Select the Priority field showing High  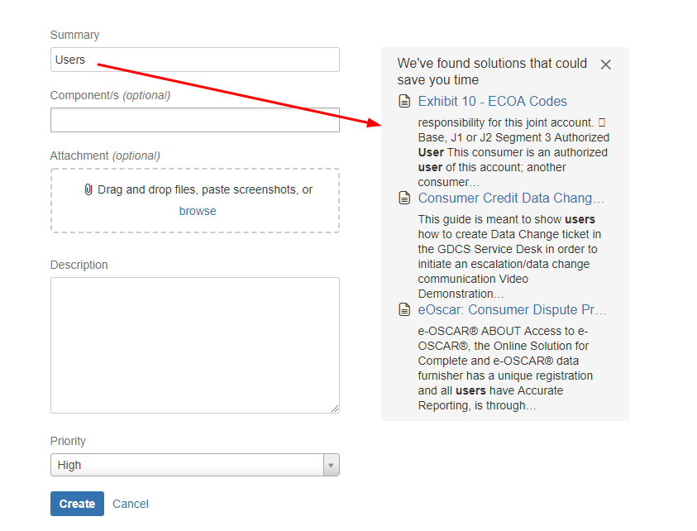tap(194, 465)
